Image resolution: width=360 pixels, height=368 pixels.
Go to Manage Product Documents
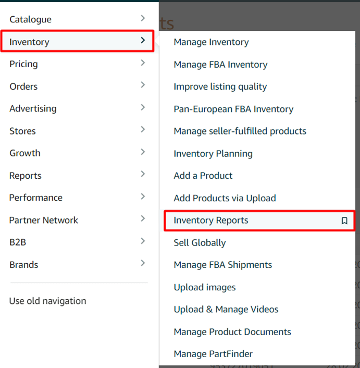coord(232,332)
